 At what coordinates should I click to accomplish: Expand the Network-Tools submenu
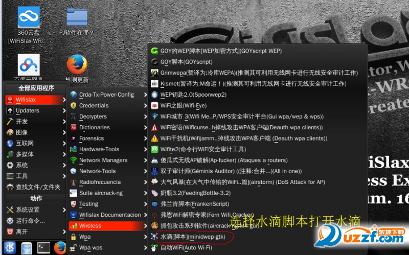tap(108, 171)
